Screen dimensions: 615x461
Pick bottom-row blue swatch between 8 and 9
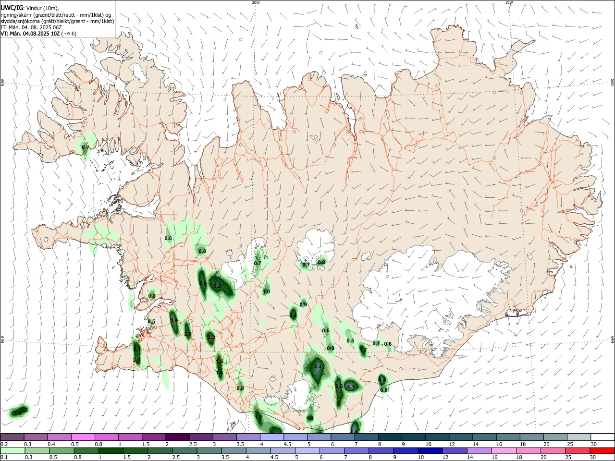[x=382, y=450]
